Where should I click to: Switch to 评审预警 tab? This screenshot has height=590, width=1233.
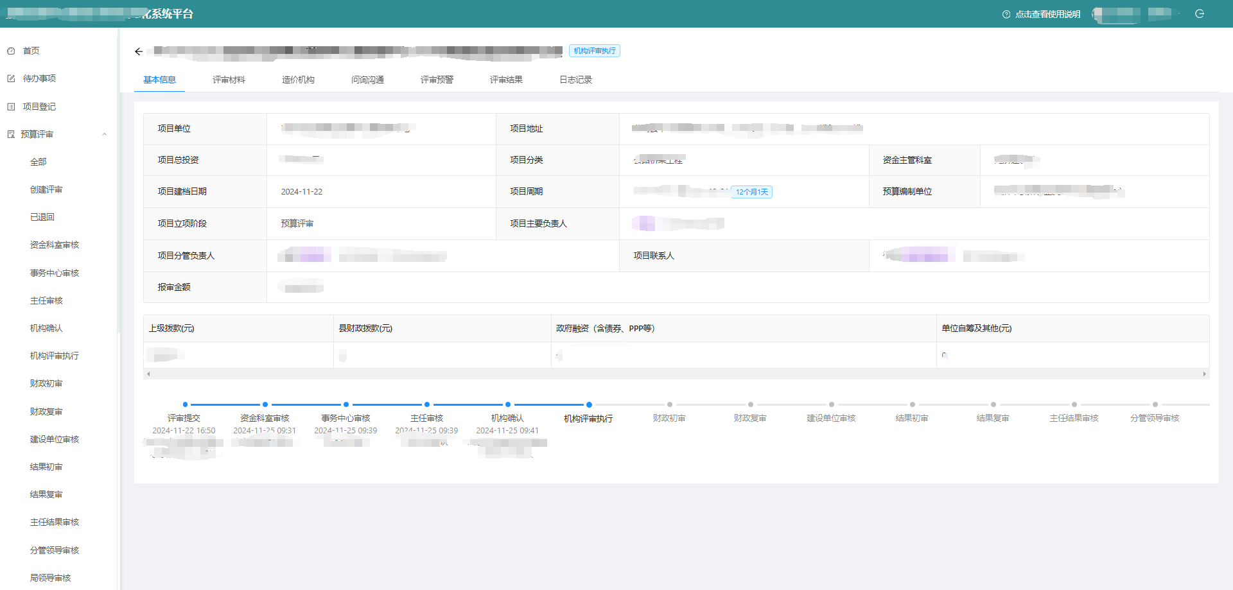click(x=437, y=80)
